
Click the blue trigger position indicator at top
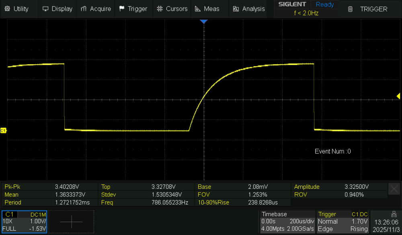click(204, 22)
